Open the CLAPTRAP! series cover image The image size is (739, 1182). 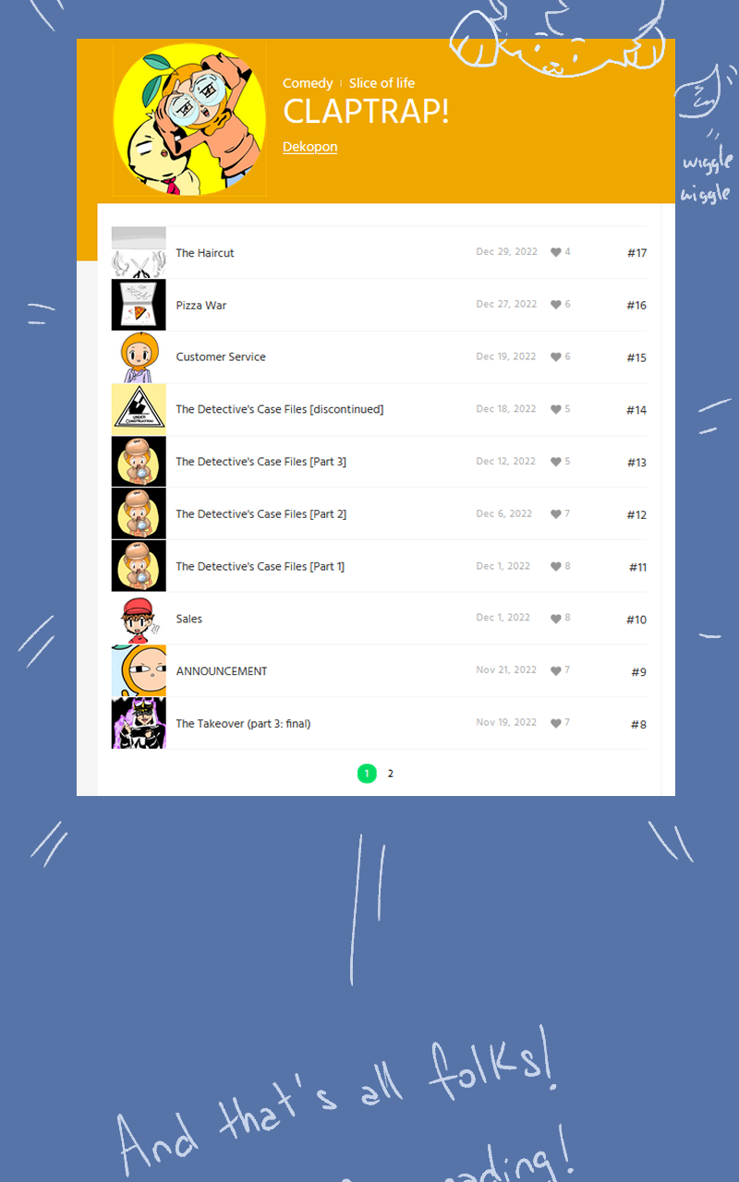(x=189, y=118)
